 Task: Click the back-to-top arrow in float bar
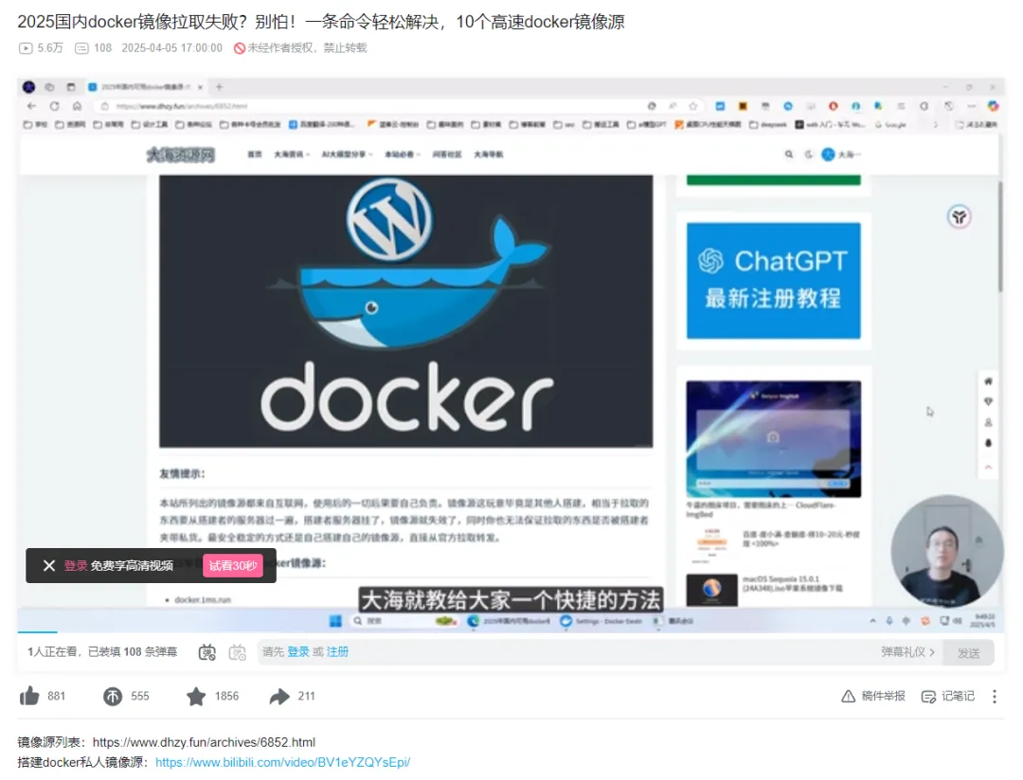(988, 467)
